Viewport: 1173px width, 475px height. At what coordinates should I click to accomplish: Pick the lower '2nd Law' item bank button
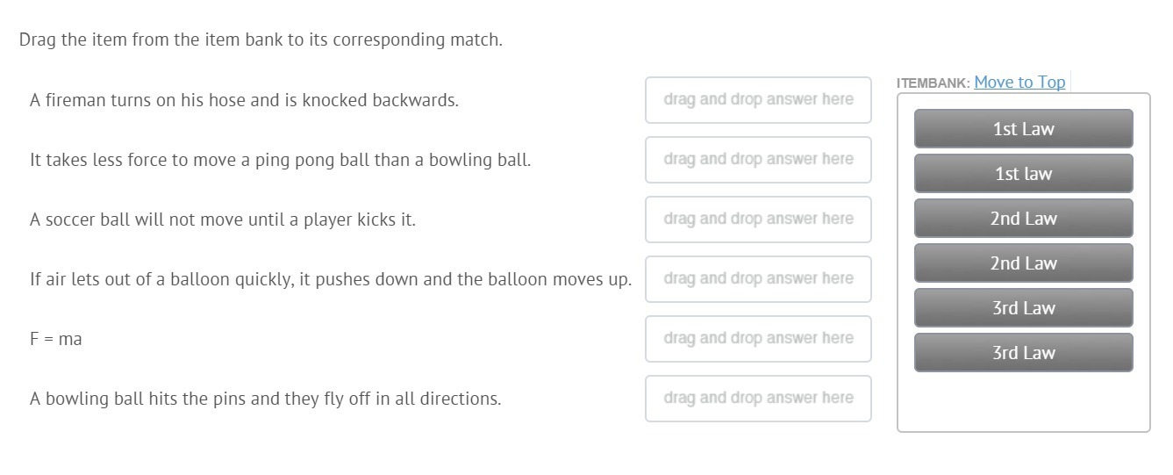pyautogui.click(x=1023, y=263)
